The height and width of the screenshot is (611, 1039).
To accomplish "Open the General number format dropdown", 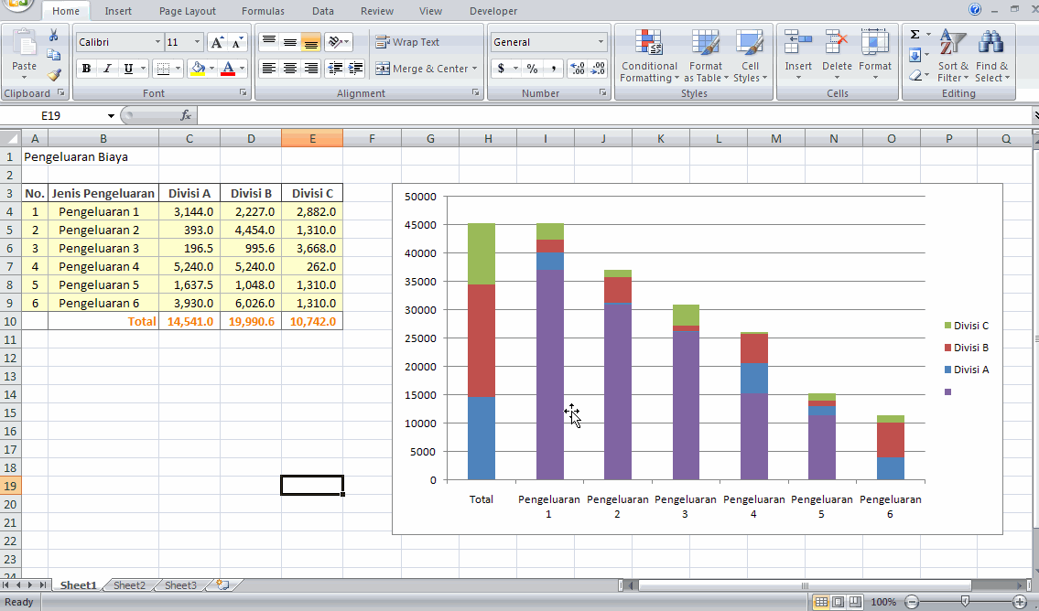I will click(601, 42).
